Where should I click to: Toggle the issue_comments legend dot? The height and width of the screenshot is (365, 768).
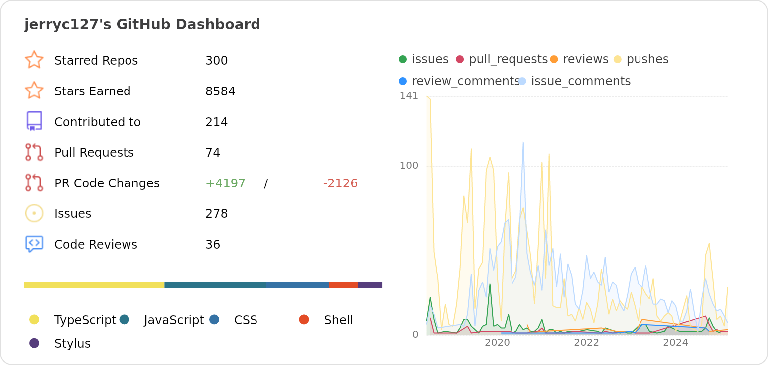pyautogui.click(x=522, y=81)
